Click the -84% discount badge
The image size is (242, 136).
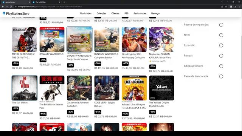pyautogui.click(x=98, y=112)
